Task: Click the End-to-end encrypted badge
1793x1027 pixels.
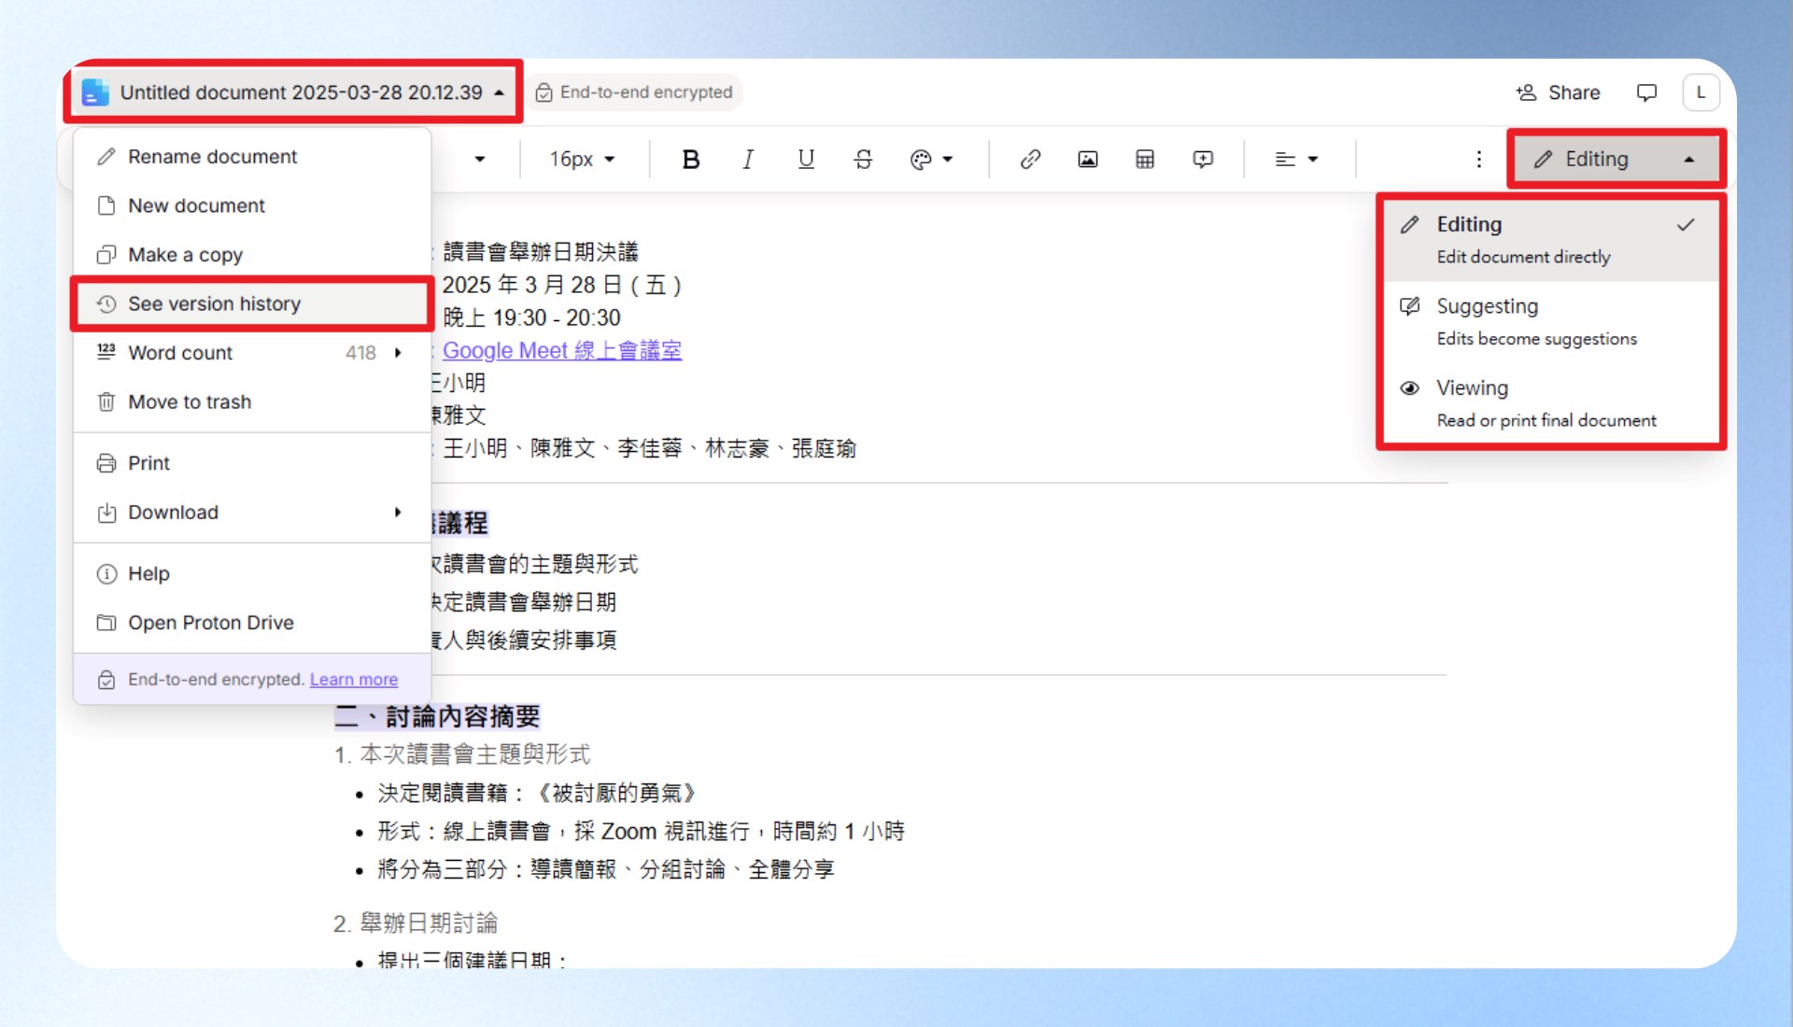Action: tap(634, 92)
